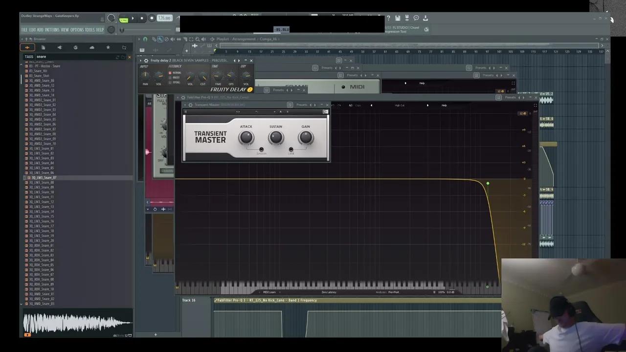Clear the snare search with the orange X

click(x=129, y=57)
